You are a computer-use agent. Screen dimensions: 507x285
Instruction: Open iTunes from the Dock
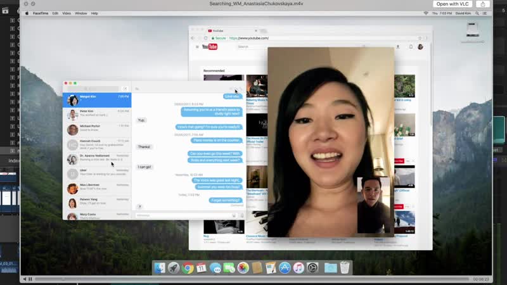[298, 268]
